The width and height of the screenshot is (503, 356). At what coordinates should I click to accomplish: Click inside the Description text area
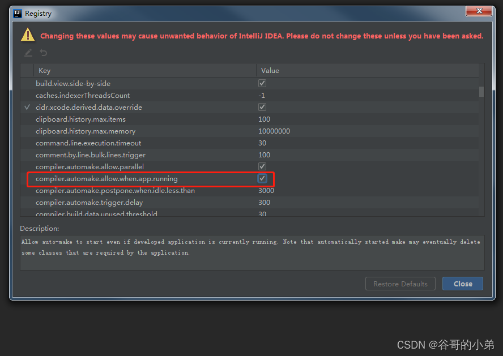252,253
